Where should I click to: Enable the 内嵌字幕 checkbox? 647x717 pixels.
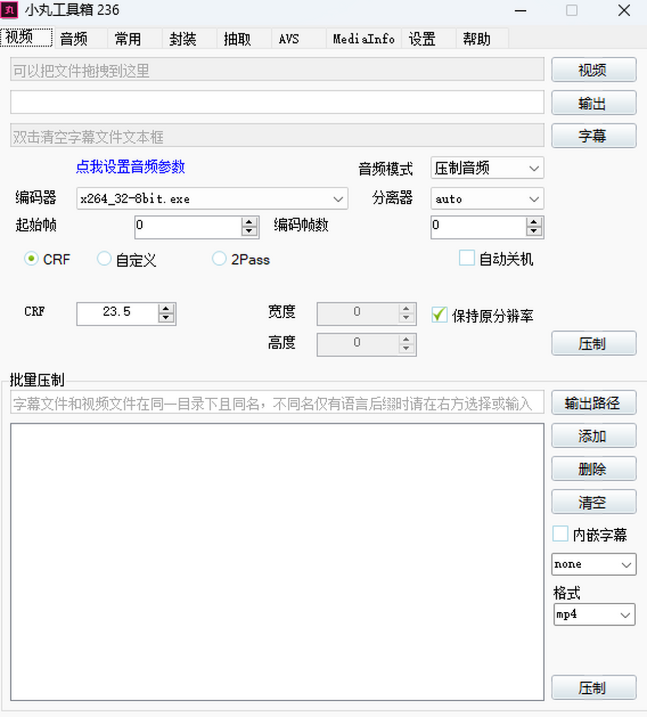561,534
